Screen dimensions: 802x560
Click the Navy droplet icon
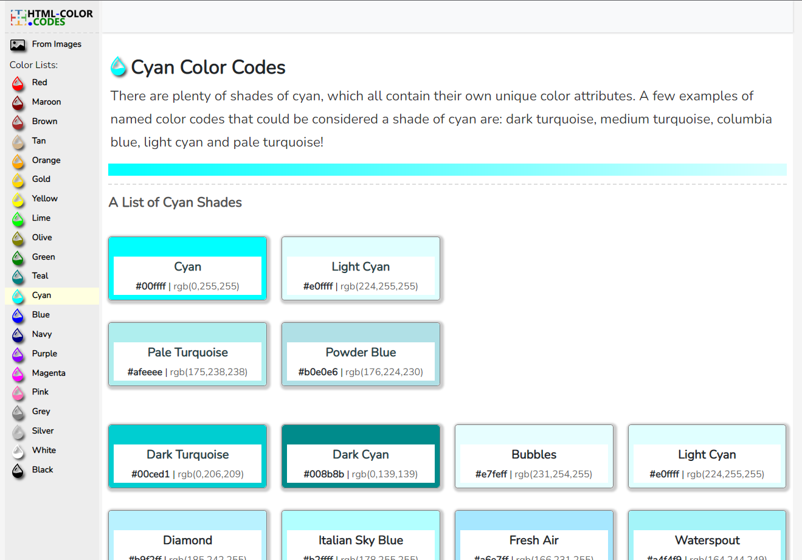pos(18,335)
